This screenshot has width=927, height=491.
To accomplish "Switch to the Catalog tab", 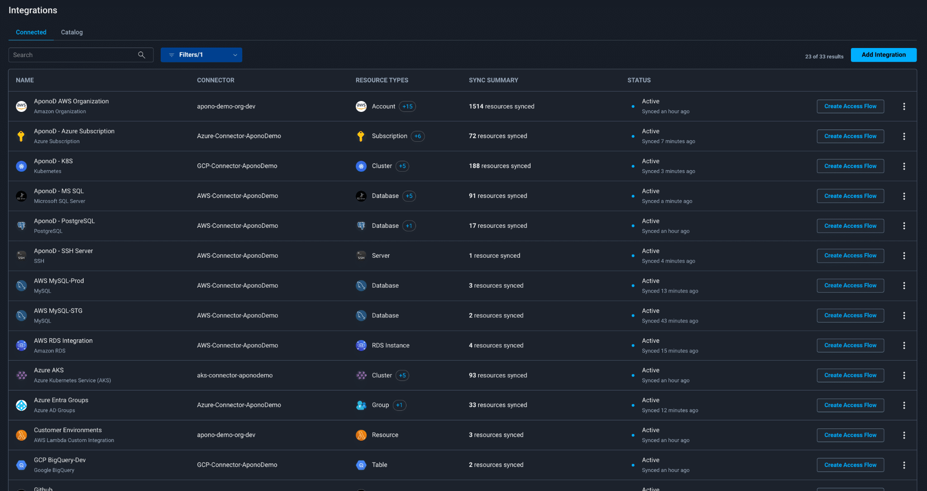I will (x=72, y=32).
